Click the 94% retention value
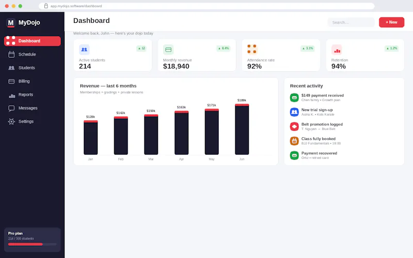 click(x=339, y=67)
